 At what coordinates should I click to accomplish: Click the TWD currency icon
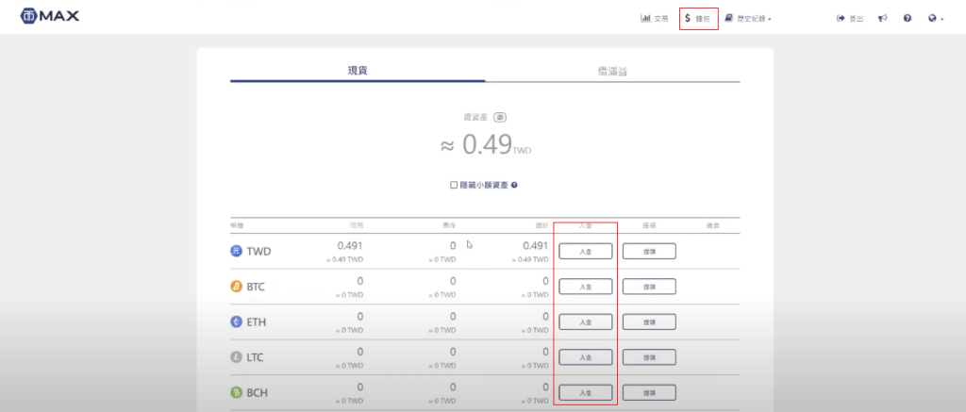tap(236, 251)
